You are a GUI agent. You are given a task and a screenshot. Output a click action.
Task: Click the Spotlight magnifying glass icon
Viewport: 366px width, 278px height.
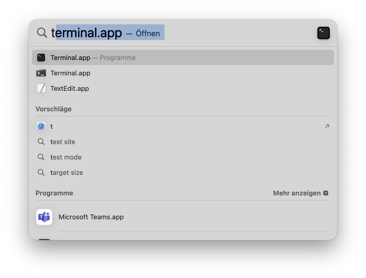[42, 33]
